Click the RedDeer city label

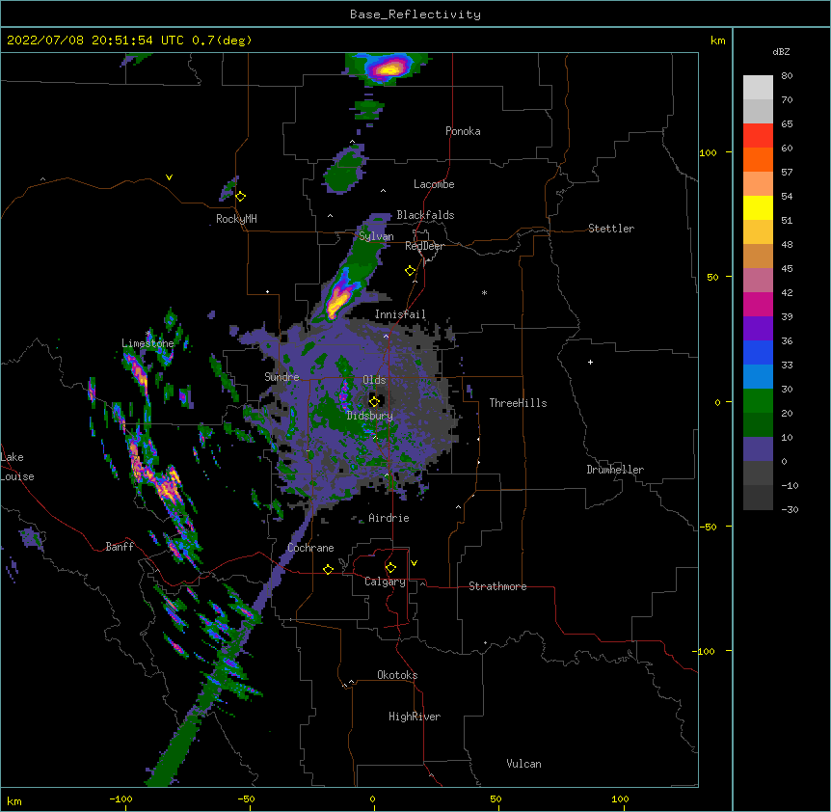(424, 246)
